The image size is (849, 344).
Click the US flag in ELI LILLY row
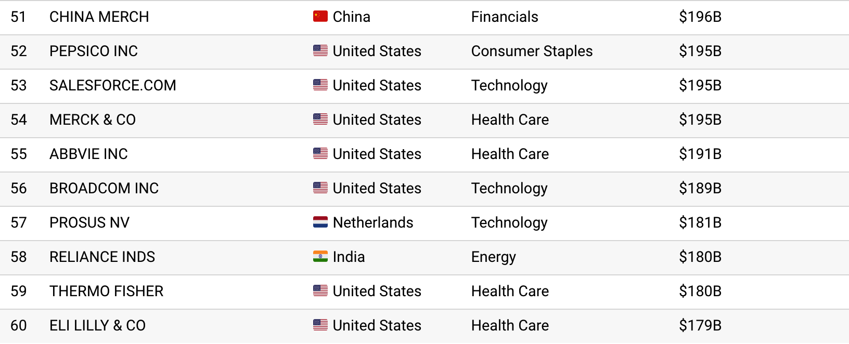pos(320,325)
